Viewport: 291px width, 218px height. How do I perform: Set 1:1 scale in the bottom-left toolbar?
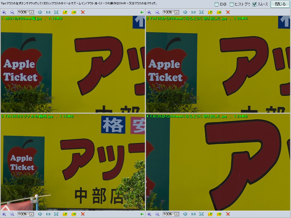coord(48,214)
